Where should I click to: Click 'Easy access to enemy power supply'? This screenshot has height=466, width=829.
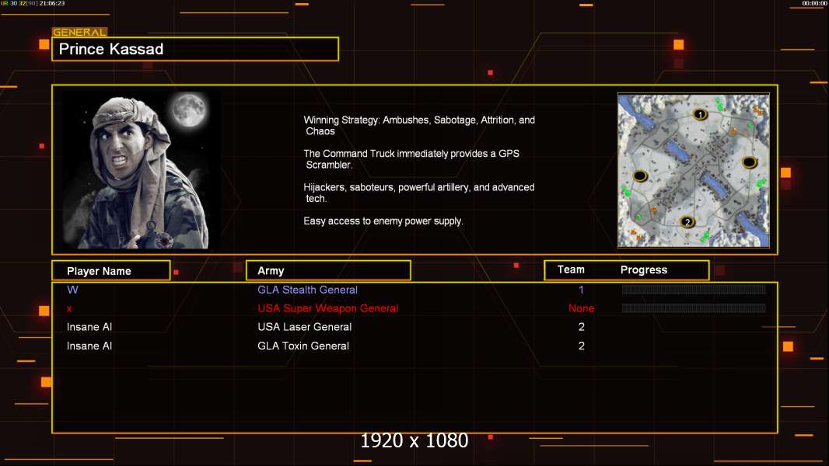(x=383, y=221)
